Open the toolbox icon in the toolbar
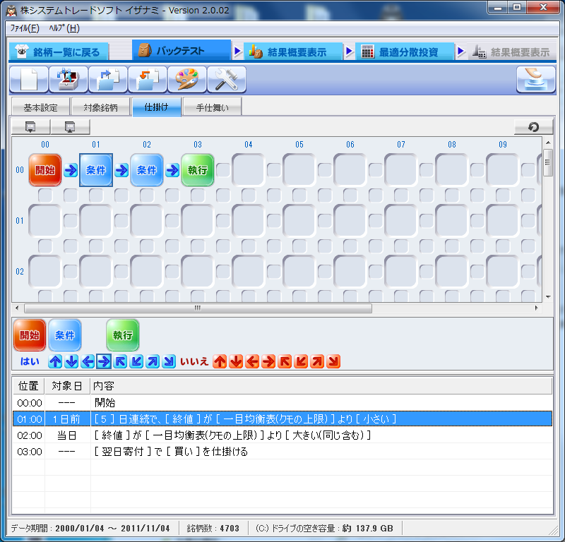Viewport: 565px width, 542px height. [x=69, y=79]
